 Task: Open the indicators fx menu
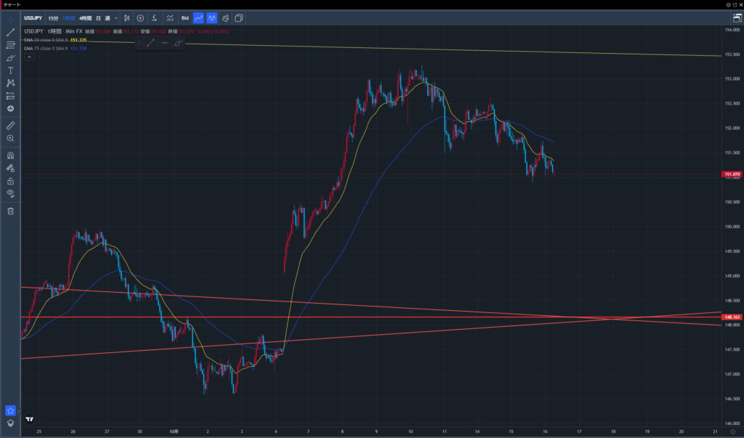tap(154, 17)
